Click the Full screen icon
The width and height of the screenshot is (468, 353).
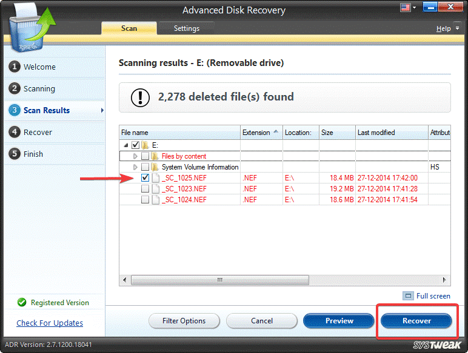408,296
